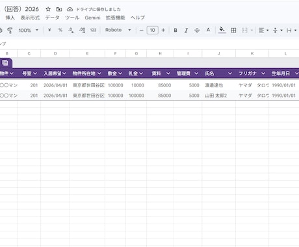Image resolution: width=299 pixels, height=247 pixels.
Task: Open the ヘルプ menu
Action: (x=138, y=18)
